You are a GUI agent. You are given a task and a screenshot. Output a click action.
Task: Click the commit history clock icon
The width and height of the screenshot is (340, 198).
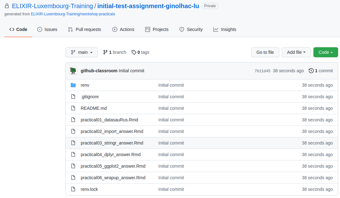[311, 71]
